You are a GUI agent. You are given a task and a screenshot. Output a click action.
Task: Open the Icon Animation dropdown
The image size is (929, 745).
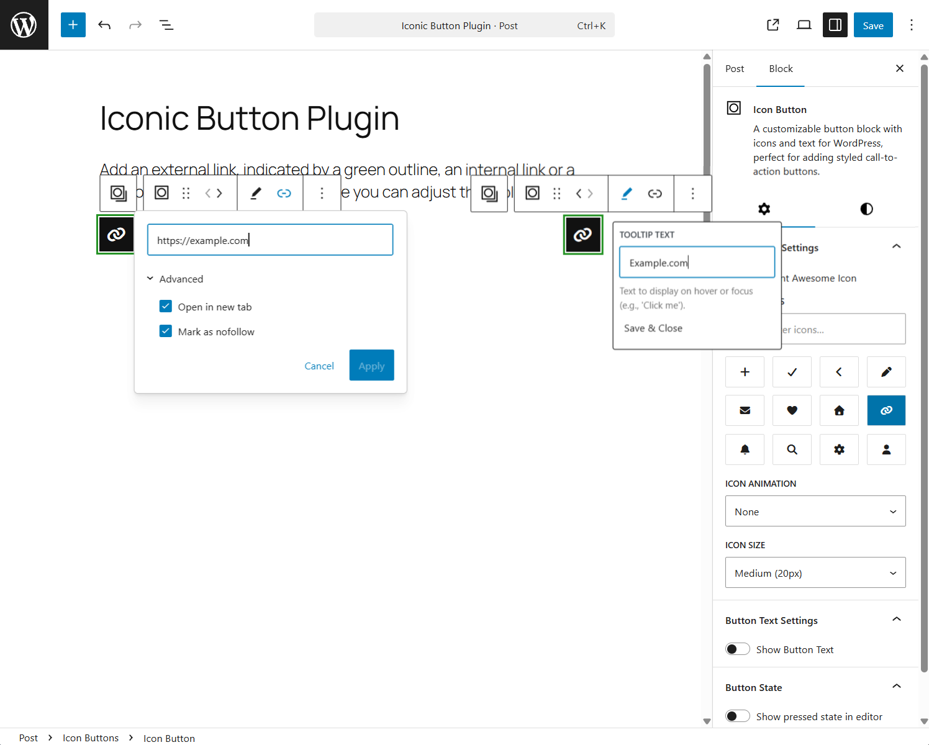815,511
